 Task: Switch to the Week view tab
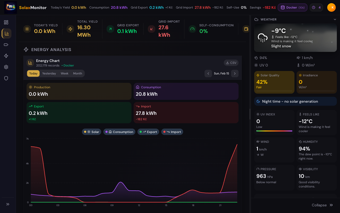[64, 73]
